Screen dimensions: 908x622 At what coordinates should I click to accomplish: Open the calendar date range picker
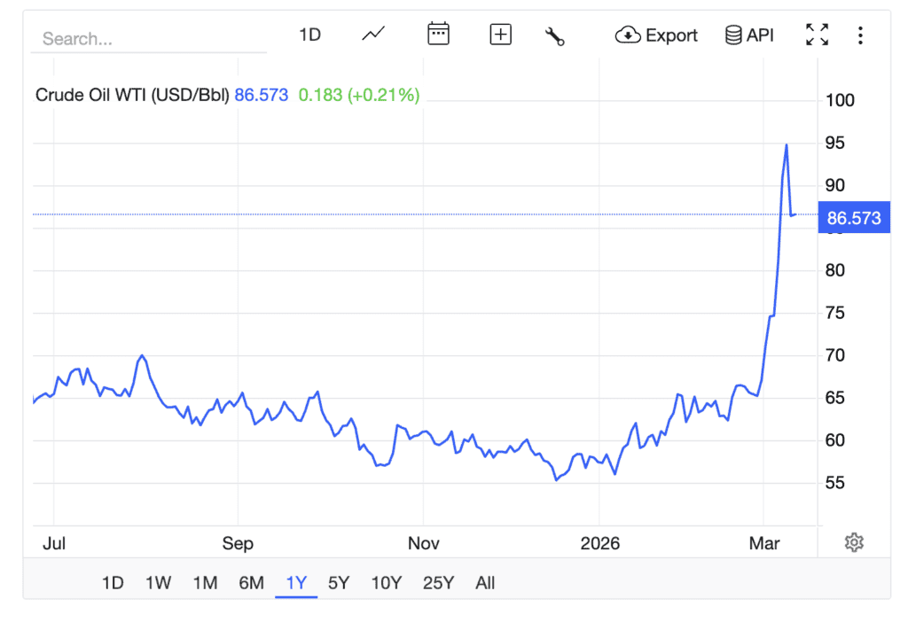pos(438,35)
